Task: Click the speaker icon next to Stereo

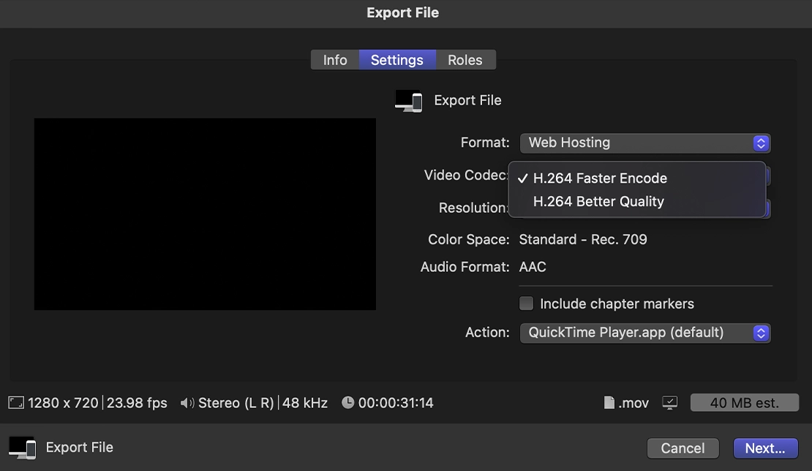Action: tap(187, 403)
